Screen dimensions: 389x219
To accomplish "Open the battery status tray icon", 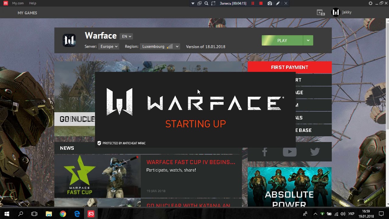I will pos(329,214).
